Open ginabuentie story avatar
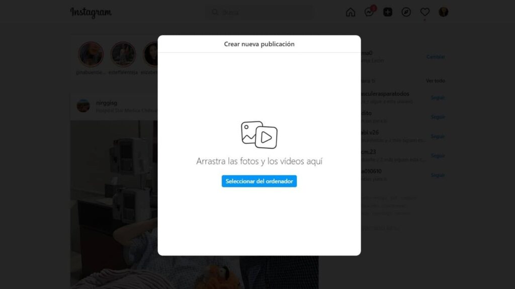 (91, 54)
